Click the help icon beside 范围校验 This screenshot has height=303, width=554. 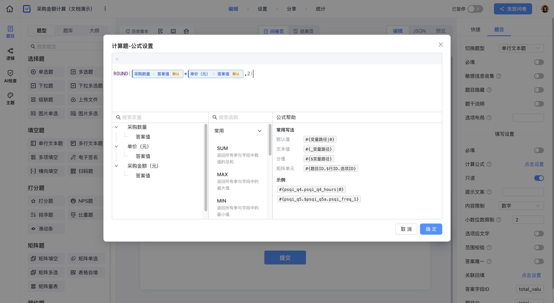489,247
